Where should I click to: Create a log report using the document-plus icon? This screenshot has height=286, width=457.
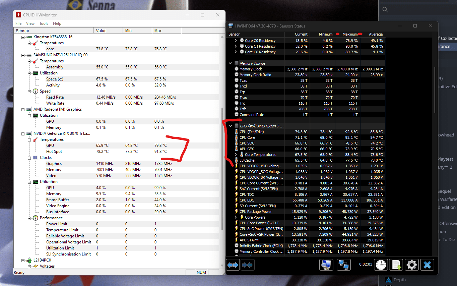[396, 265]
